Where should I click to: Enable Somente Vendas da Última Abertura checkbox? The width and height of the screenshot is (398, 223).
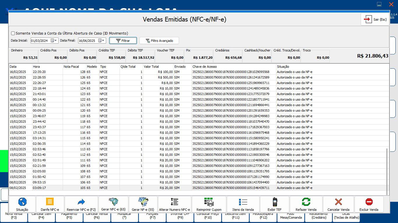(x=13, y=33)
